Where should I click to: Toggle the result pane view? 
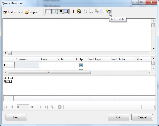click(66, 11)
